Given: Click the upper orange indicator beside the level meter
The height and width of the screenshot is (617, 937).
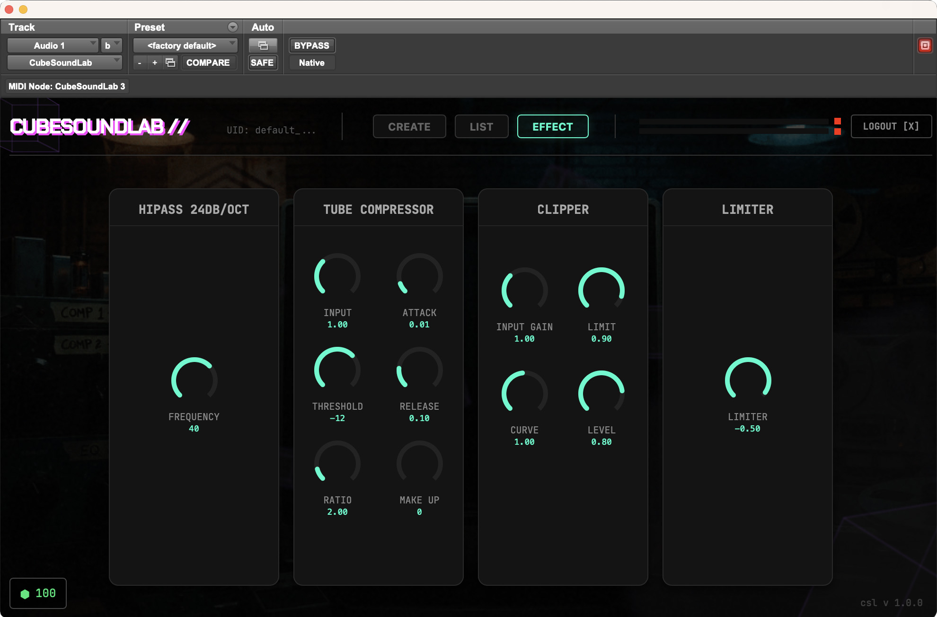Looking at the screenshot, I should pos(838,121).
